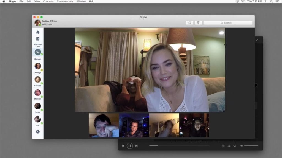Open the dial pad in Skype
The height and width of the screenshot is (158, 282).
click(198, 22)
